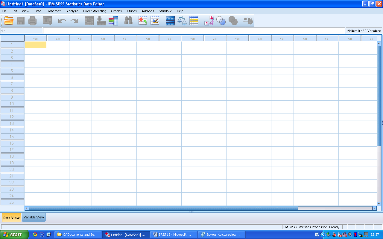Open the Add-ons menu

(148, 11)
